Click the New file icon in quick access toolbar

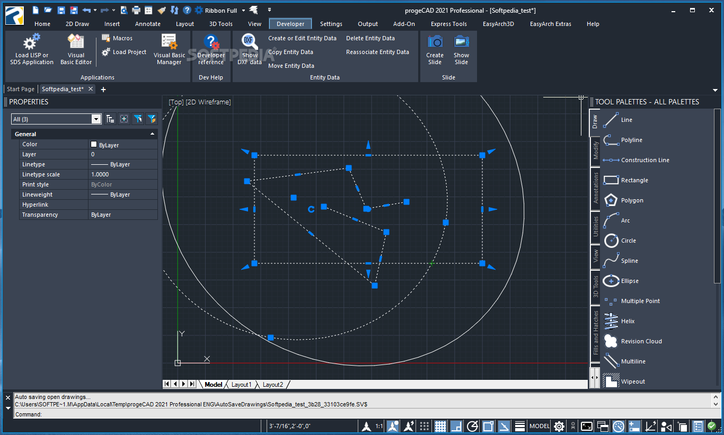(36, 10)
